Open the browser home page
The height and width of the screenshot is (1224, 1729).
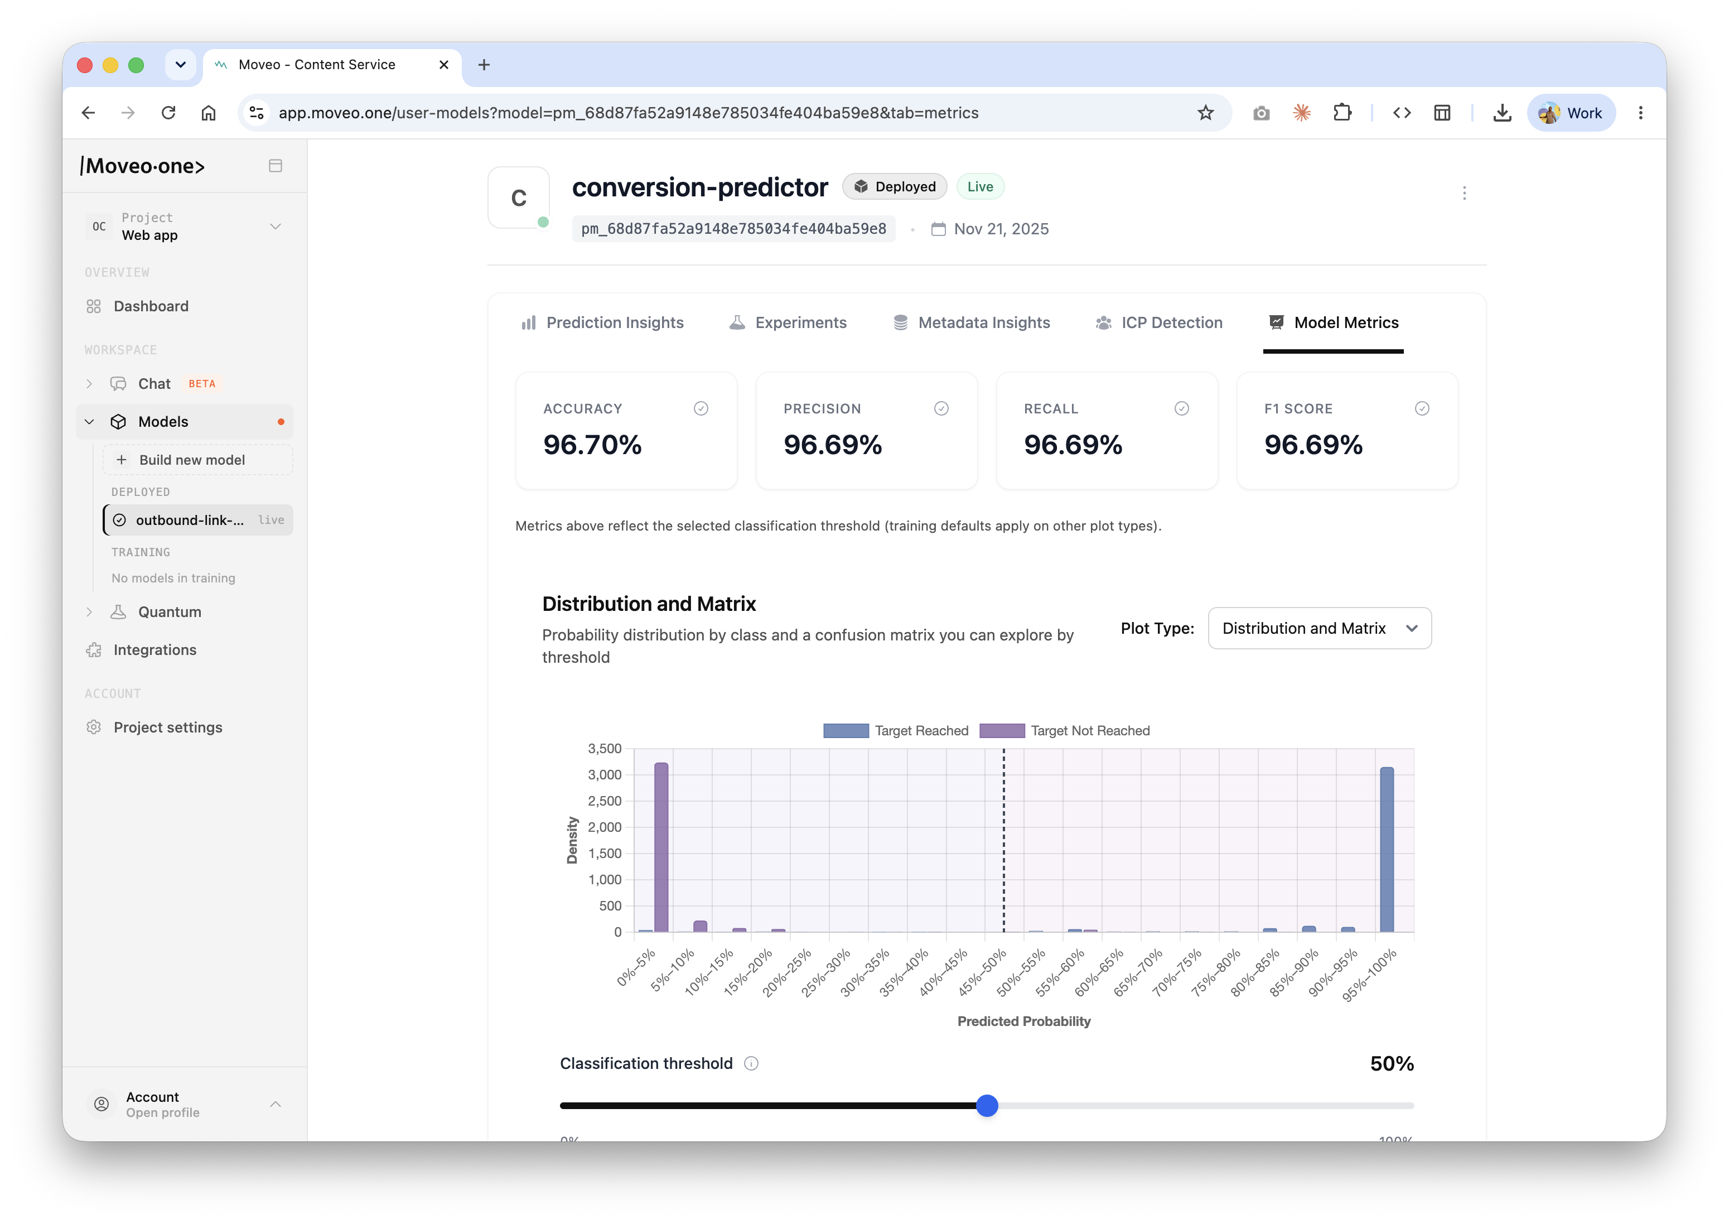click(x=209, y=113)
